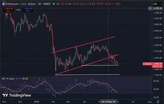This screenshot has height=104, width=164.
Task: Click the red SELL 1,964.69 button
Action: 8,10
